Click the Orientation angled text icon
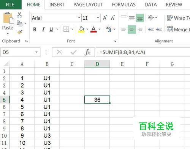The width and height of the screenshot is (190, 149). (x=151, y=18)
